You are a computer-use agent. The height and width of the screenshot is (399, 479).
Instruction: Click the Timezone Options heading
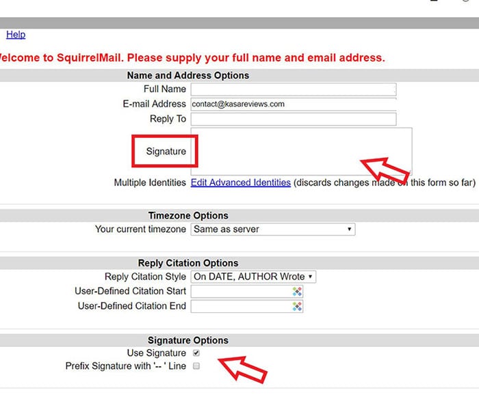tap(188, 215)
